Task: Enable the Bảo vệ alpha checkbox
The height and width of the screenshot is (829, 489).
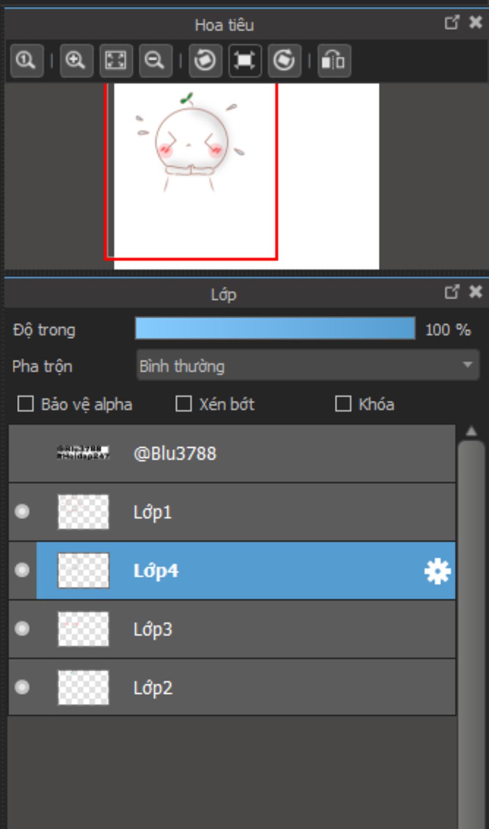Action: click(x=25, y=404)
